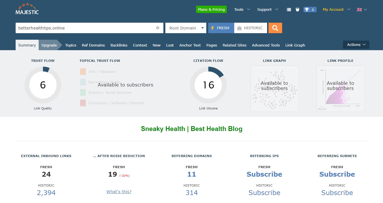Screen dimensions: 383x203
Task: Click the Available to subscribers topical text
Action: (126, 85)
